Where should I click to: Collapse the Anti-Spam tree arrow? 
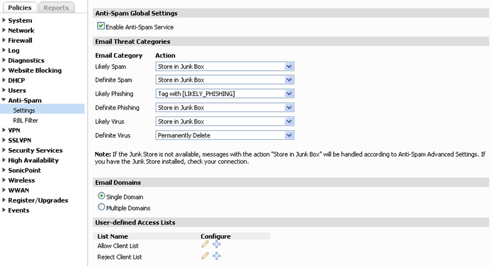coord(4,100)
